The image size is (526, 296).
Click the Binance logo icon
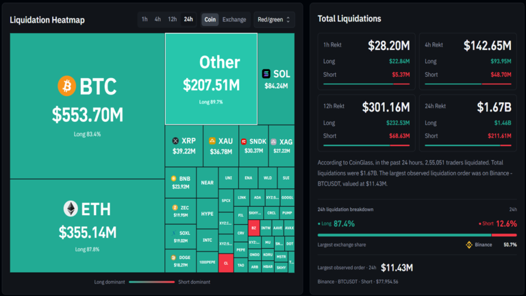click(469, 245)
